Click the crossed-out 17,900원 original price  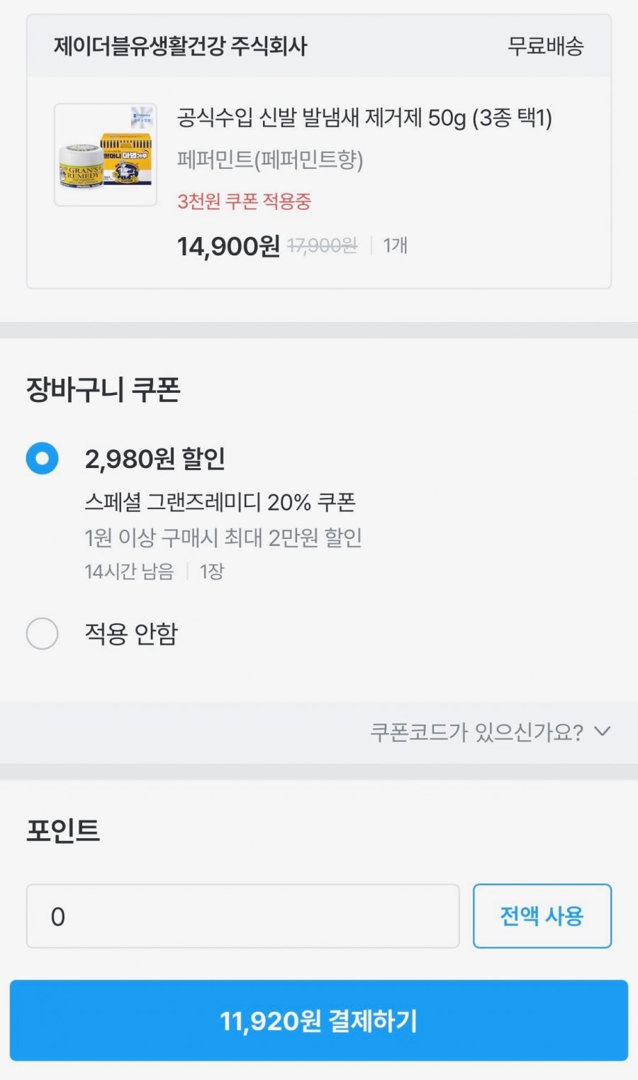[322, 246]
